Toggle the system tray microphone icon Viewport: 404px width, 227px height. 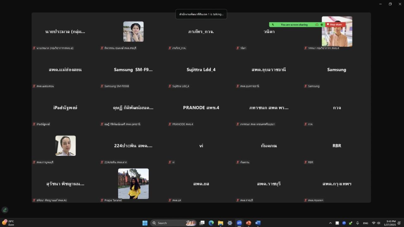point(358,223)
